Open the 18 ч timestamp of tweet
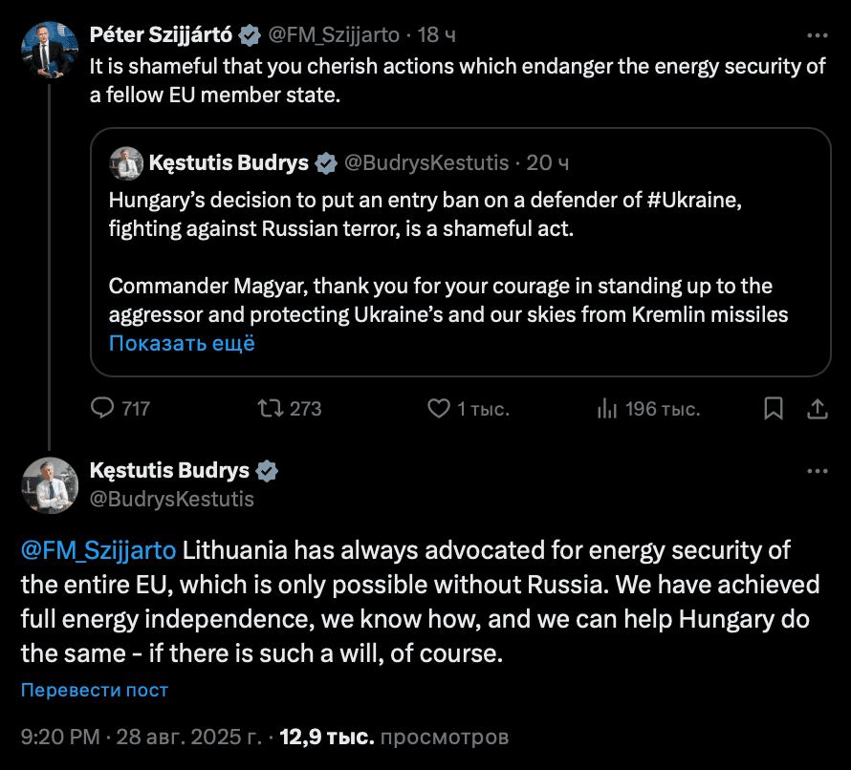The height and width of the screenshot is (770, 851). coord(436,35)
